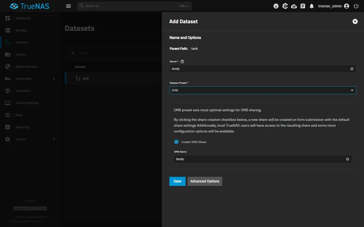The width and height of the screenshot is (364, 227).
Task: Open Advanced Options
Action: tap(205, 181)
